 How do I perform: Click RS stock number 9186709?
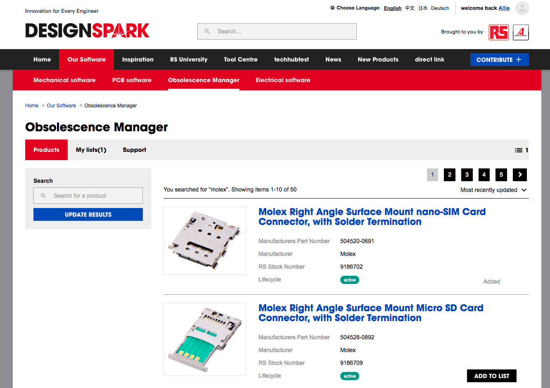(x=351, y=363)
